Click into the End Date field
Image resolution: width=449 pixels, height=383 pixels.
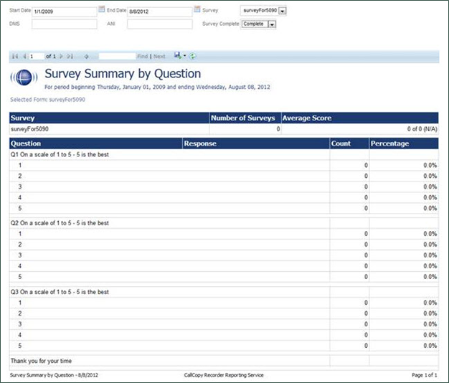tap(159, 11)
